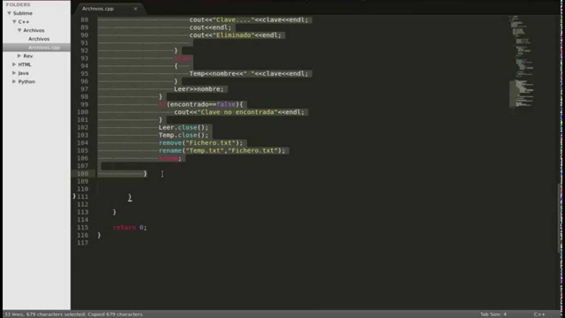565x318 pixels.
Task: Close the Archivos.cpp tab
Action: pyautogui.click(x=136, y=8)
